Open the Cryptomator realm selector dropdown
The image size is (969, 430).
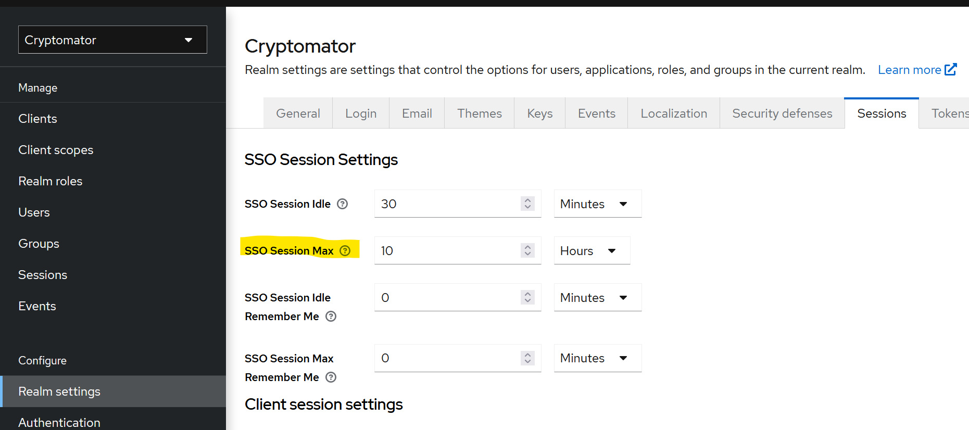(x=112, y=40)
